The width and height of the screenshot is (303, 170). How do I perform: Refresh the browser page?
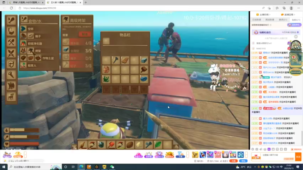point(11,8)
